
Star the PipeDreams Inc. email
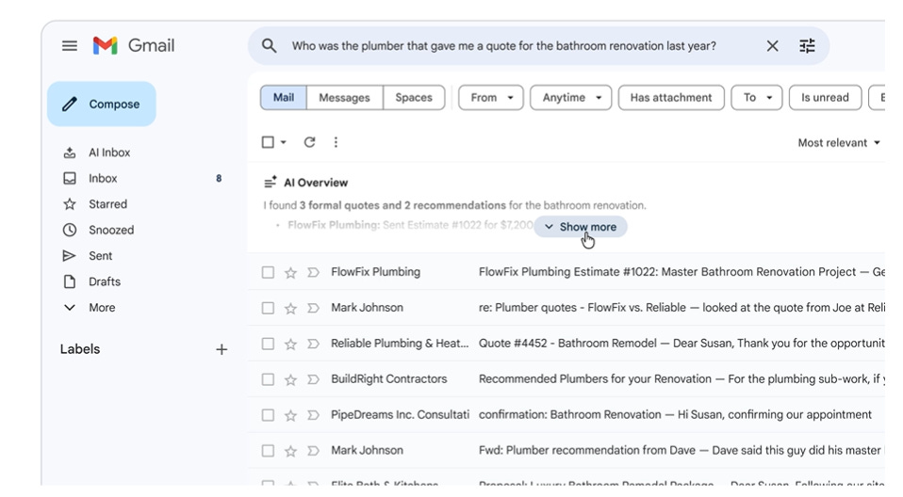click(290, 415)
